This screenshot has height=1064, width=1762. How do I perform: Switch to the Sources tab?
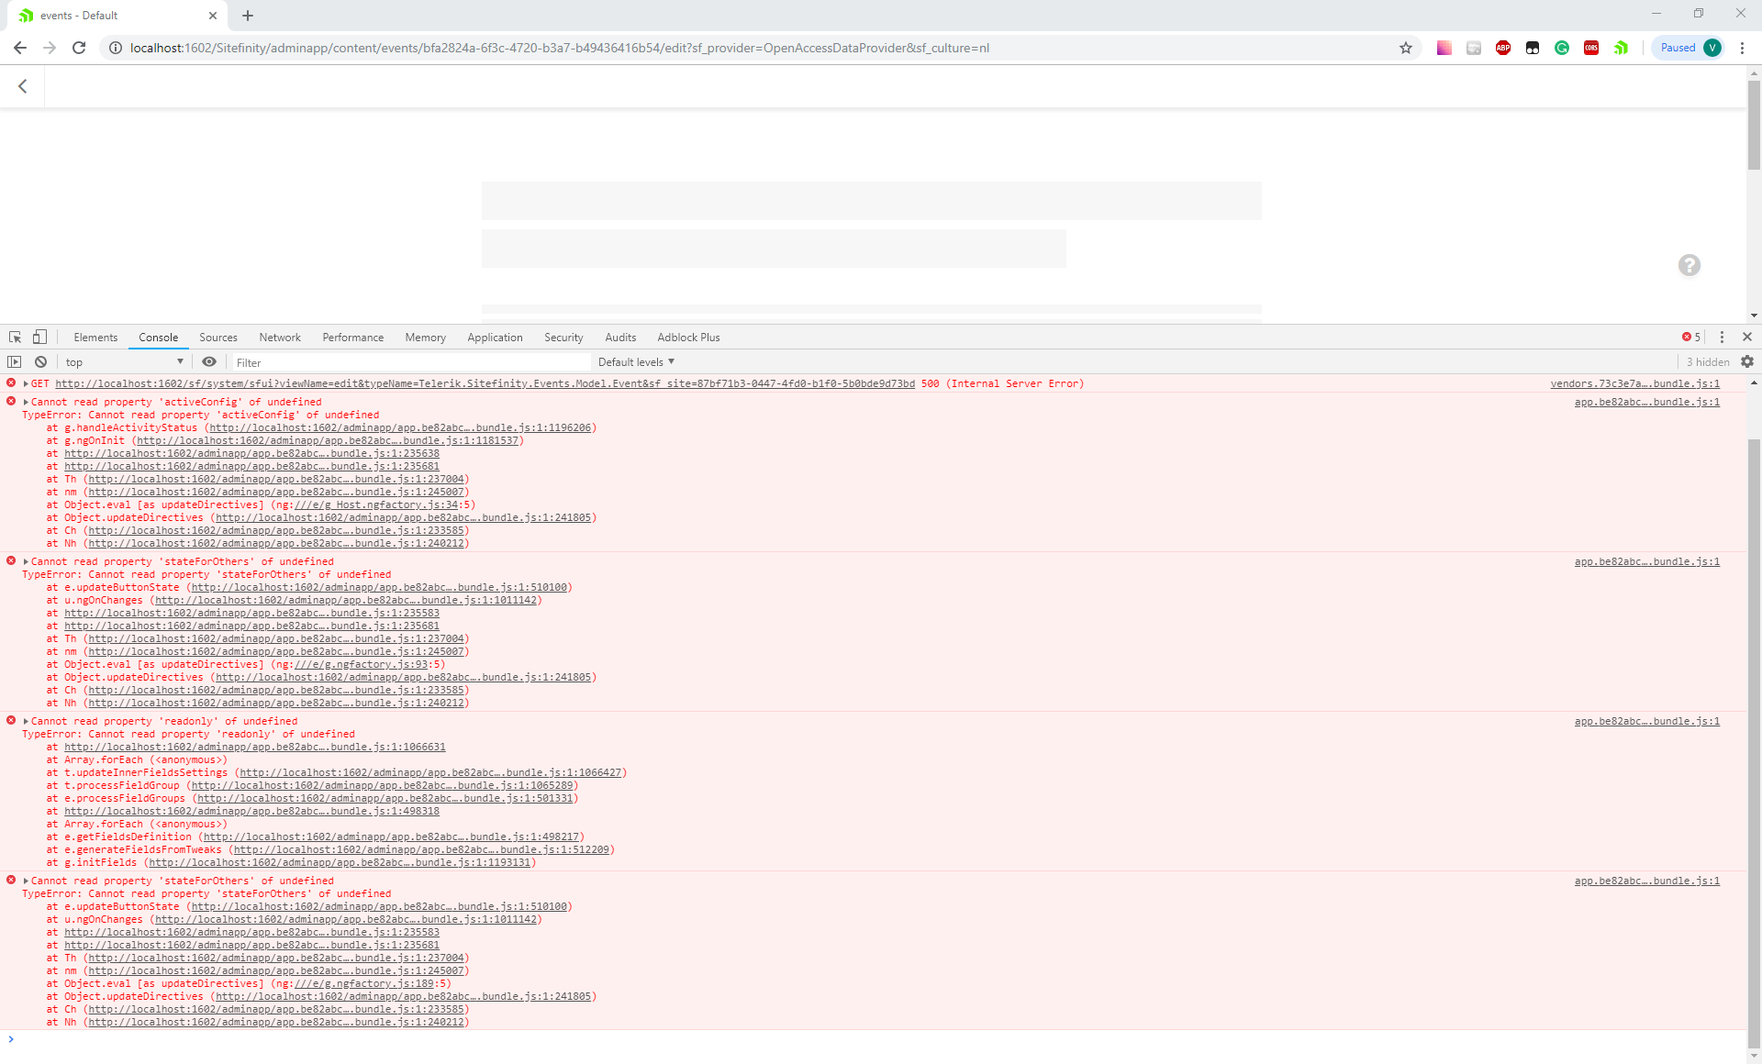[218, 338]
